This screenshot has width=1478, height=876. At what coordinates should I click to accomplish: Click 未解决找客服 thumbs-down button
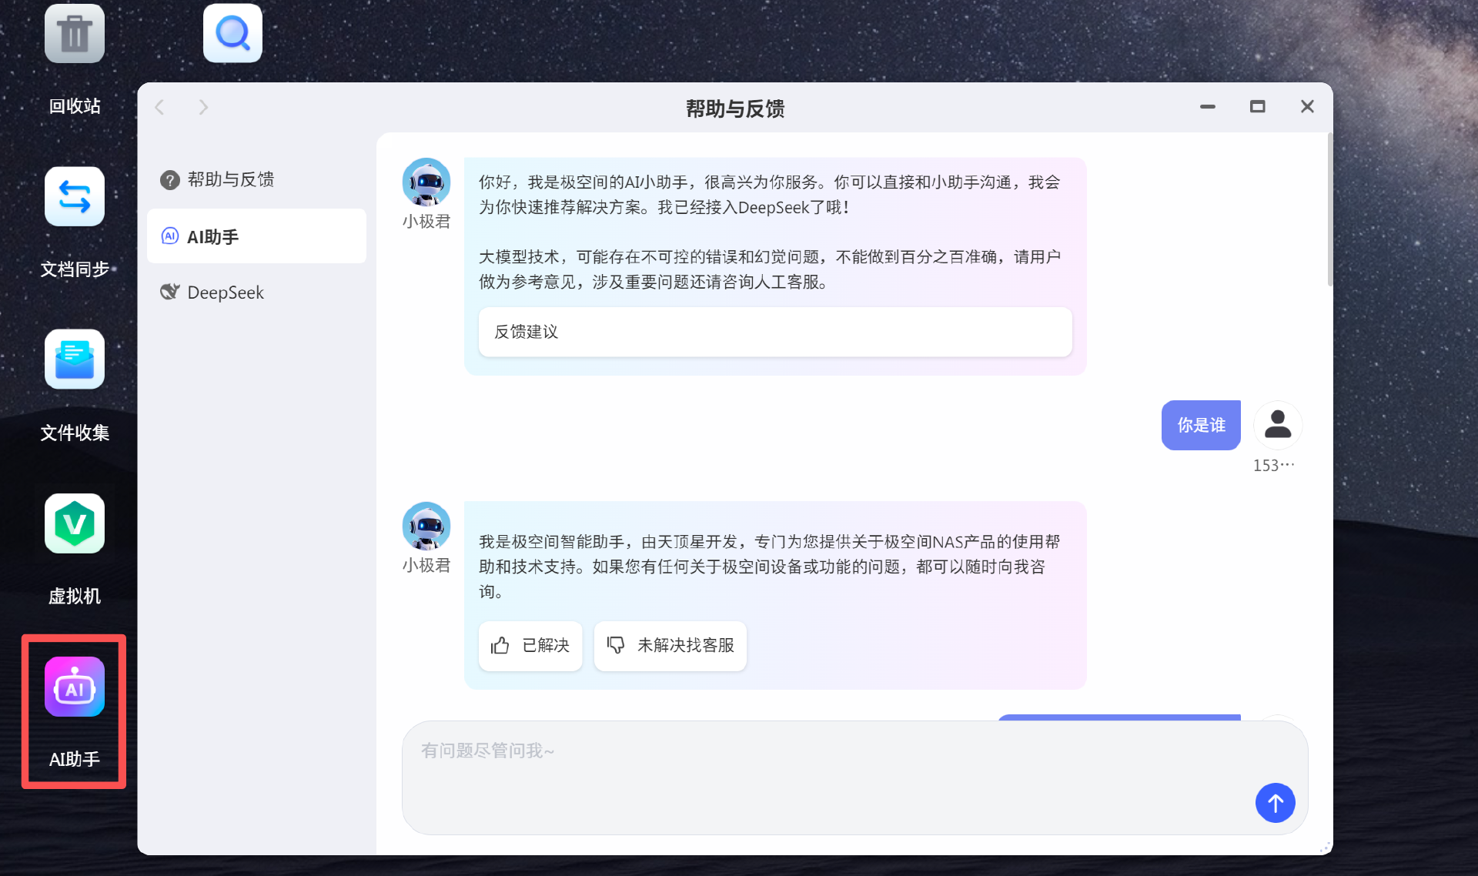click(x=670, y=645)
